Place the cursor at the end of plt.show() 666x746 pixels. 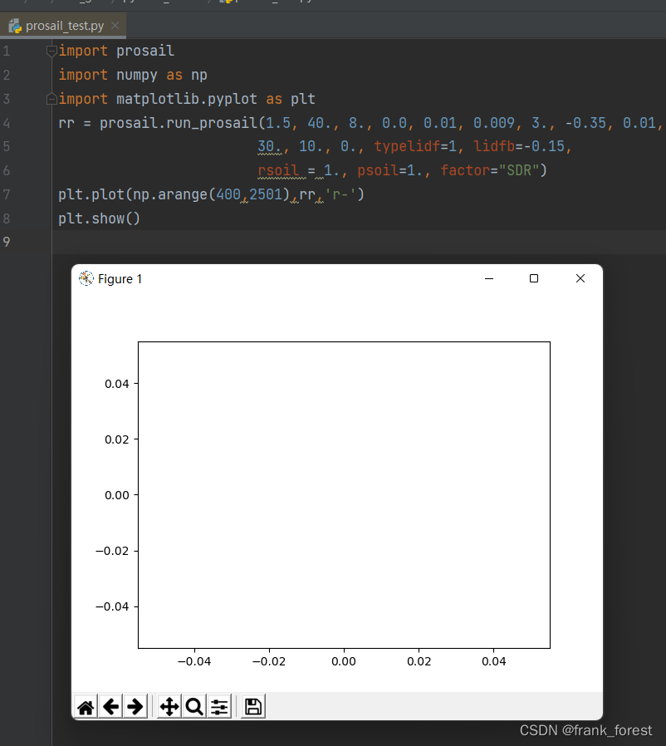[x=141, y=218]
